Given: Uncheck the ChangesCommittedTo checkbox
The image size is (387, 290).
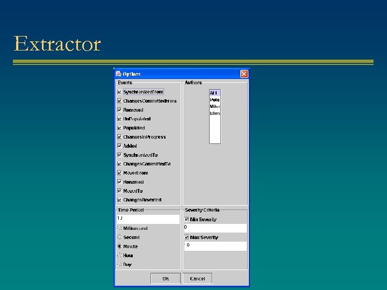Looking at the screenshot, I should pyautogui.click(x=119, y=164).
